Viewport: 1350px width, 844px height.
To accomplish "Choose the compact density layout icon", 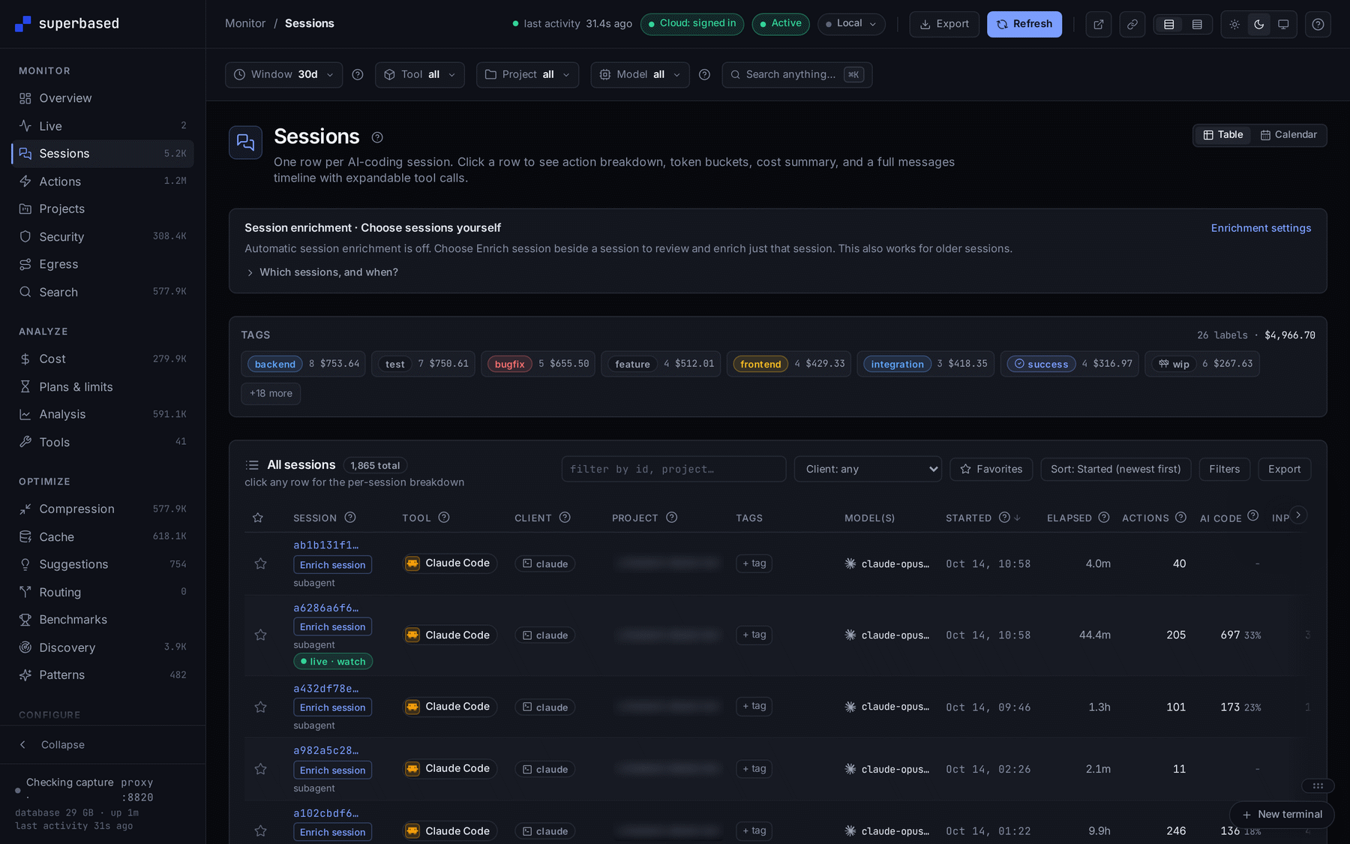I will click(1197, 24).
